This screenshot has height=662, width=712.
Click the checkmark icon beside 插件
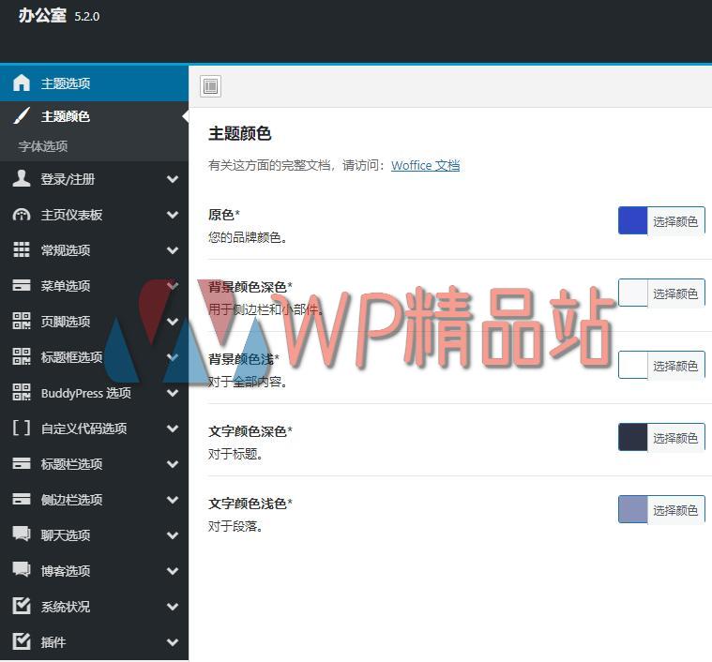[22, 641]
